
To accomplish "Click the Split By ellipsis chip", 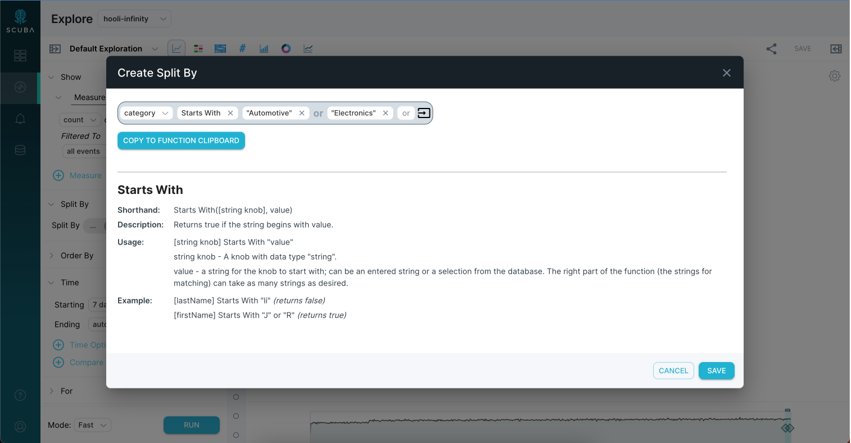I will coord(93,225).
